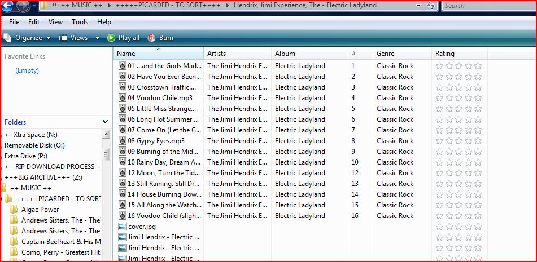Select the 01 ...and the Gods audio icon
This screenshot has width=537, height=262.
point(123,66)
